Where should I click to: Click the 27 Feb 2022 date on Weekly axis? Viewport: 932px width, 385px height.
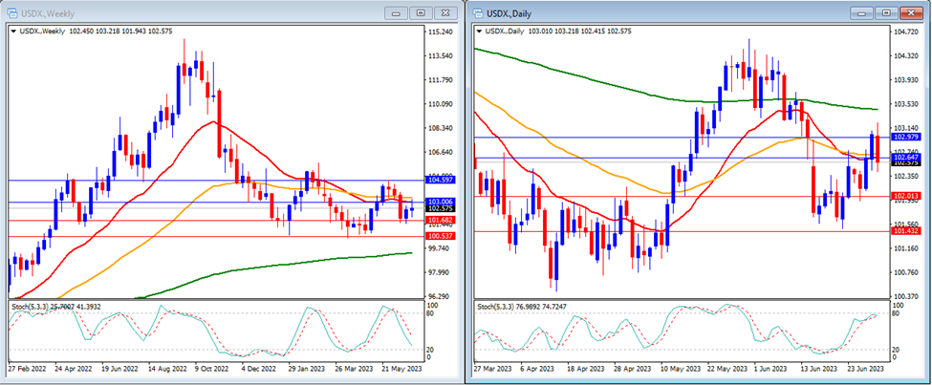click(27, 369)
